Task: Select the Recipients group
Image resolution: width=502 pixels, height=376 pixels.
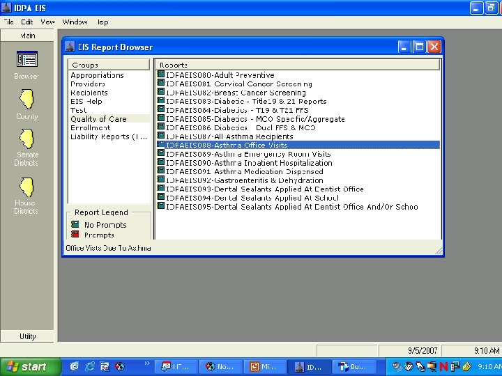Action: tap(89, 93)
